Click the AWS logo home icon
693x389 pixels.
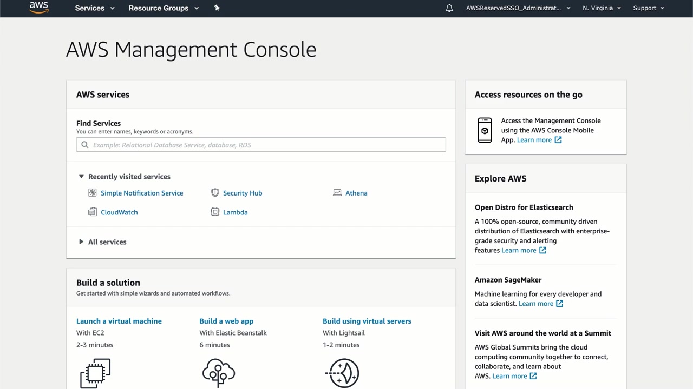coord(39,8)
